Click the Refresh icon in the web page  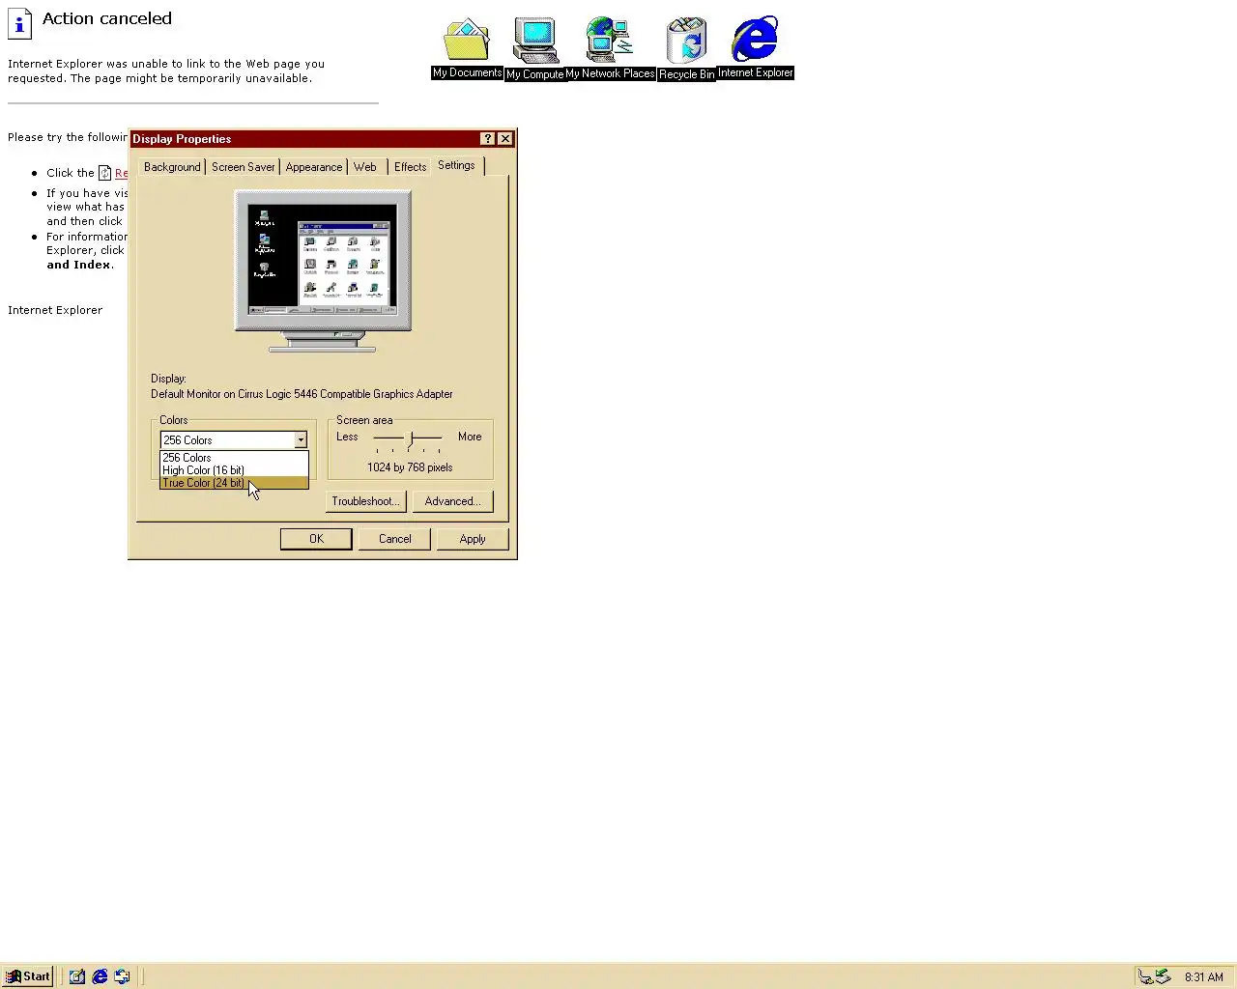104,173
